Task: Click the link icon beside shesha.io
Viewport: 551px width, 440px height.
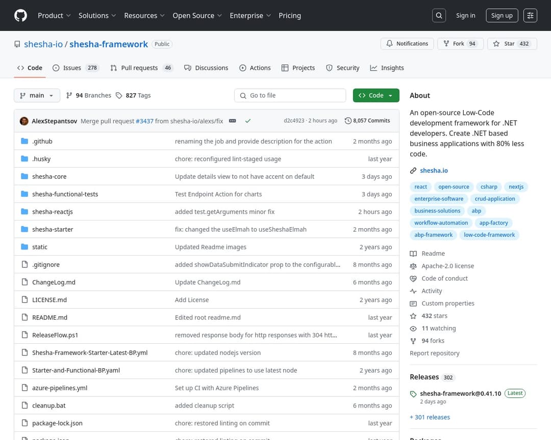Action: click(413, 171)
